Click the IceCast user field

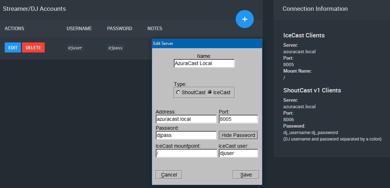click(238, 153)
